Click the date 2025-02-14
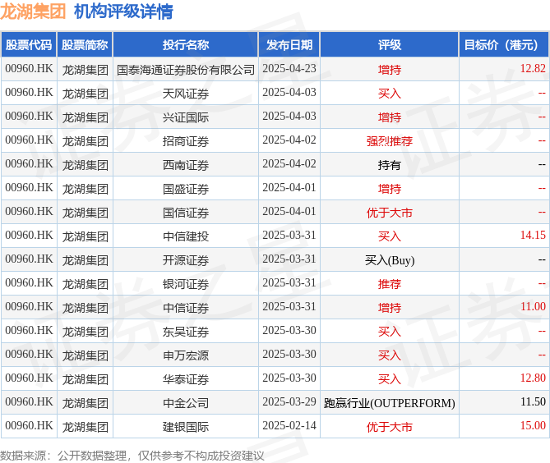Image resolution: width=550 pixels, height=463 pixels. point(289,425)
